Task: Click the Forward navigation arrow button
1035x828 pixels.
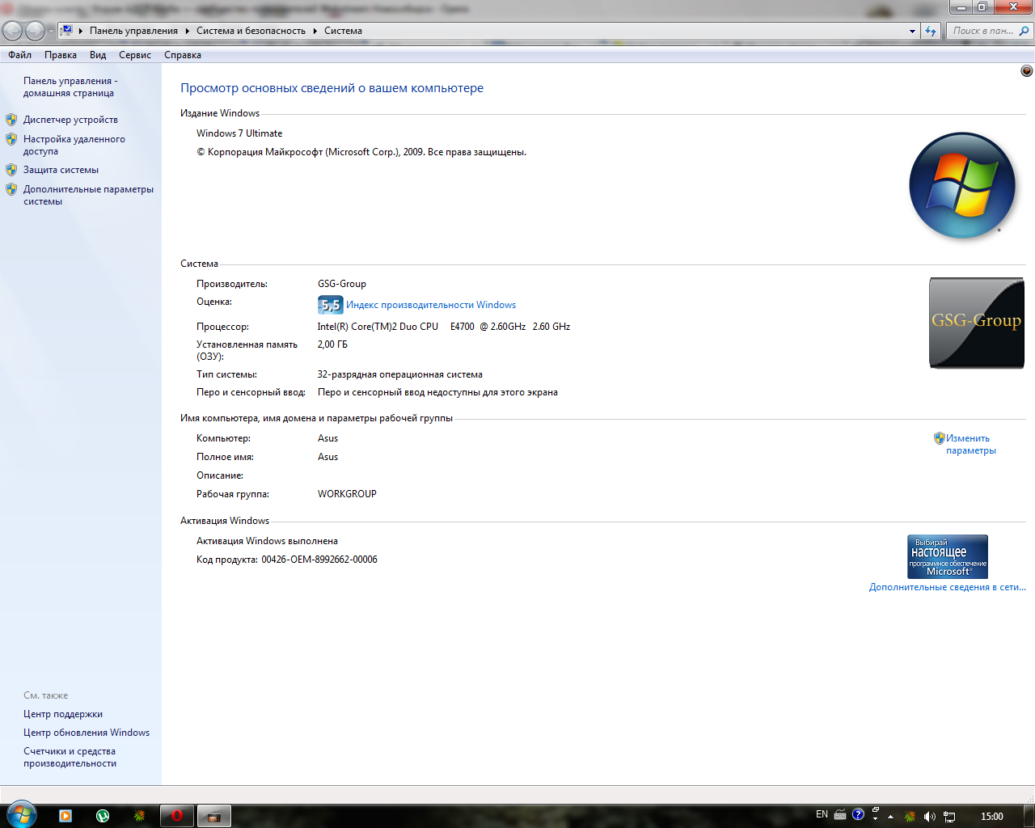Action: (35, 31)
